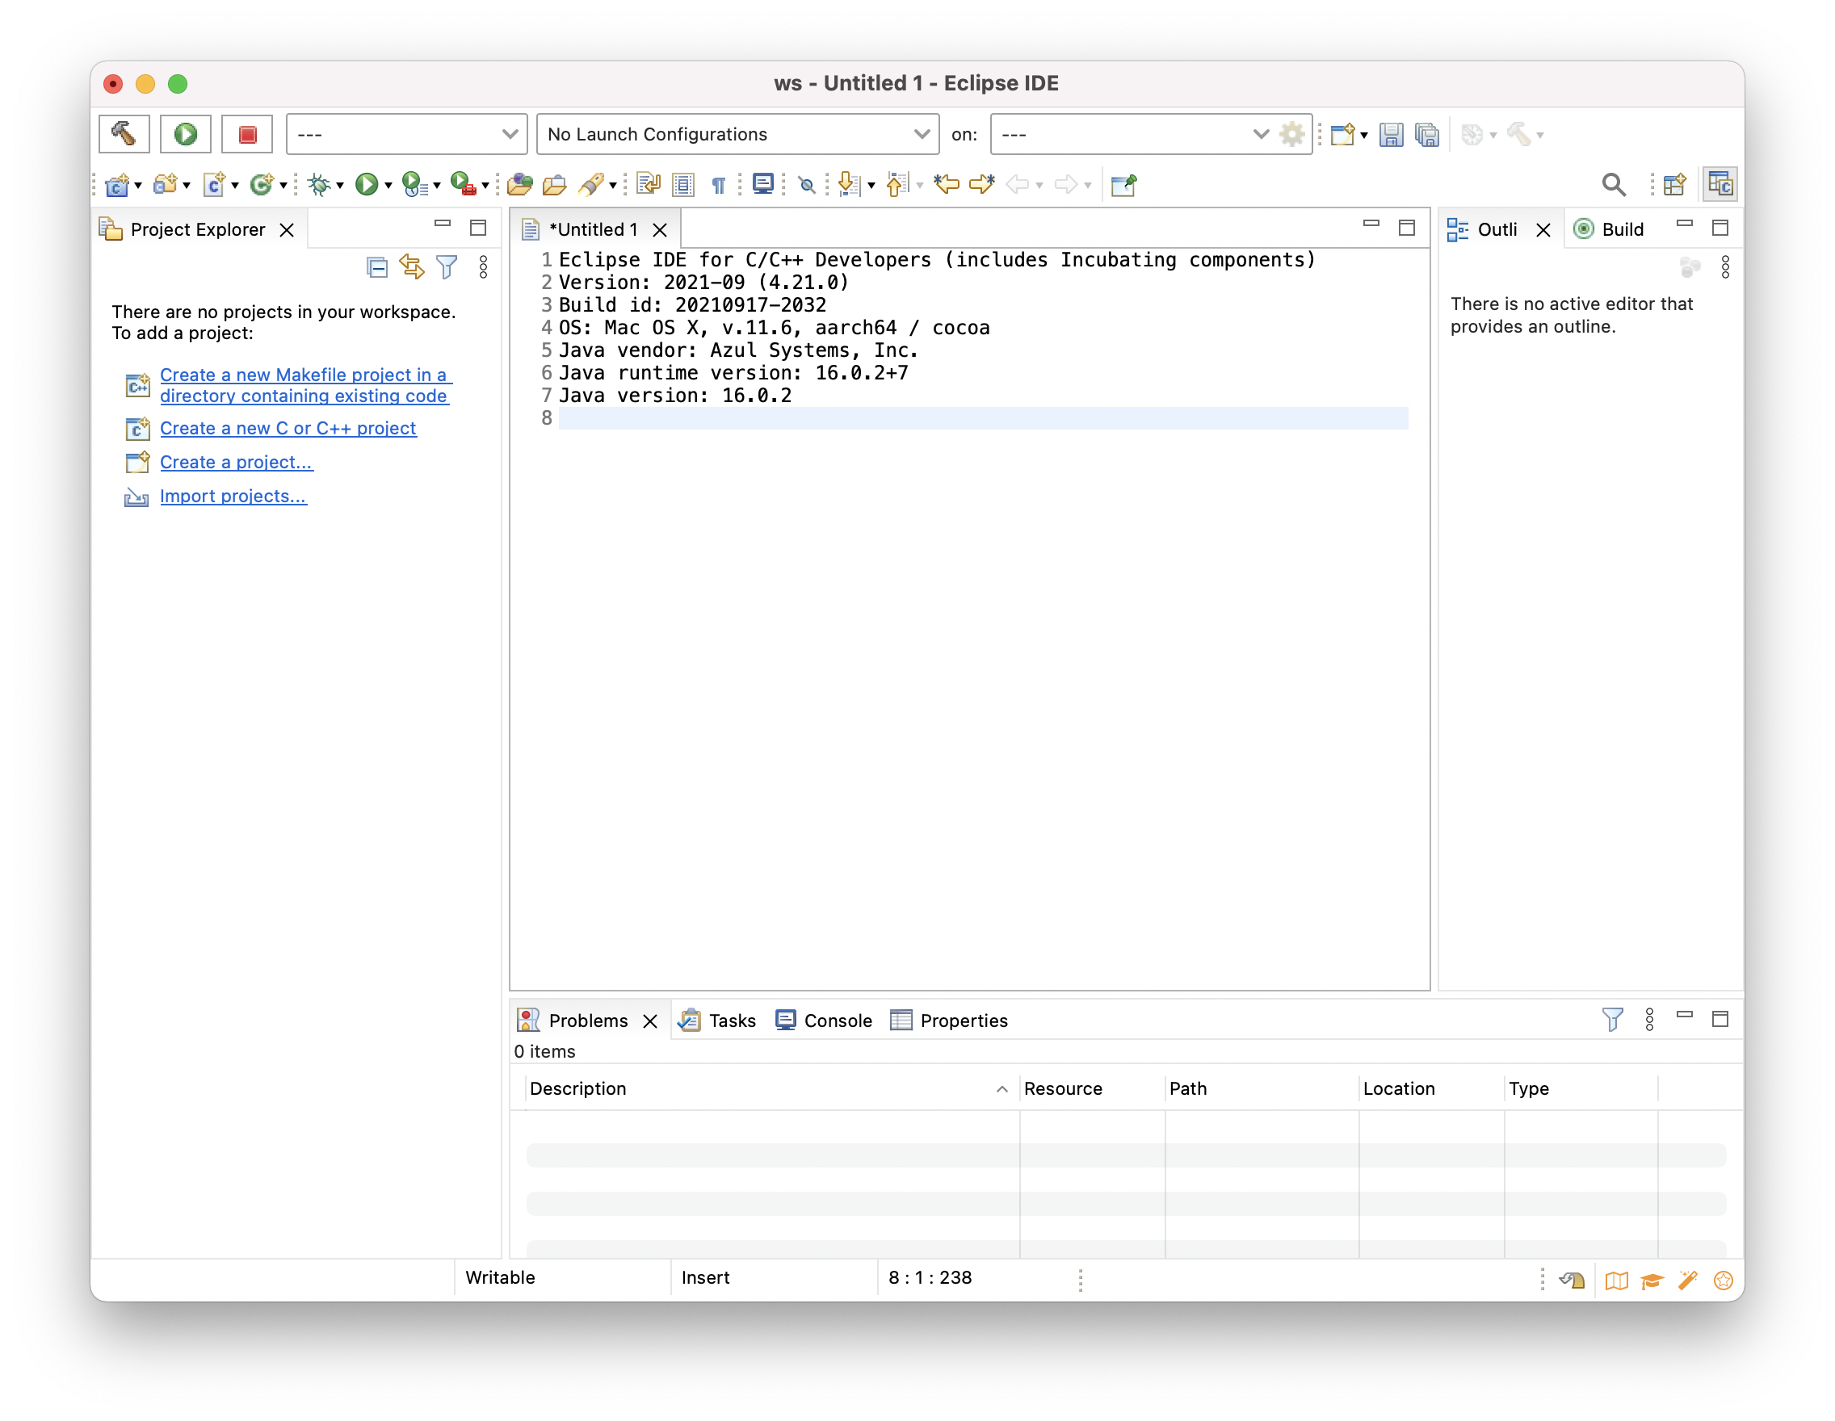The width and height of the screenshot is (1835, 1421).
Task: Click the Debug bug icon
Action: [318, 184]
